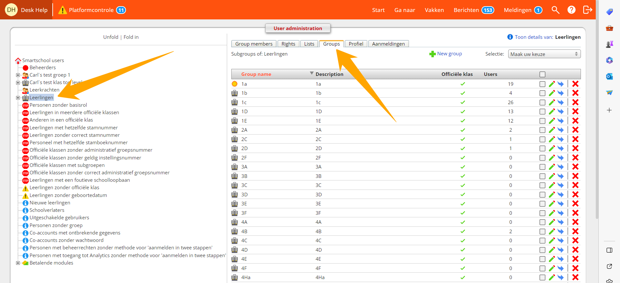
Task: Click the Unfold link above the tree
Action: point(110,37)
